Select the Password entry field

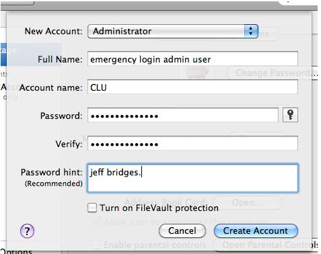pyautogui.click(x=183, y=115)
